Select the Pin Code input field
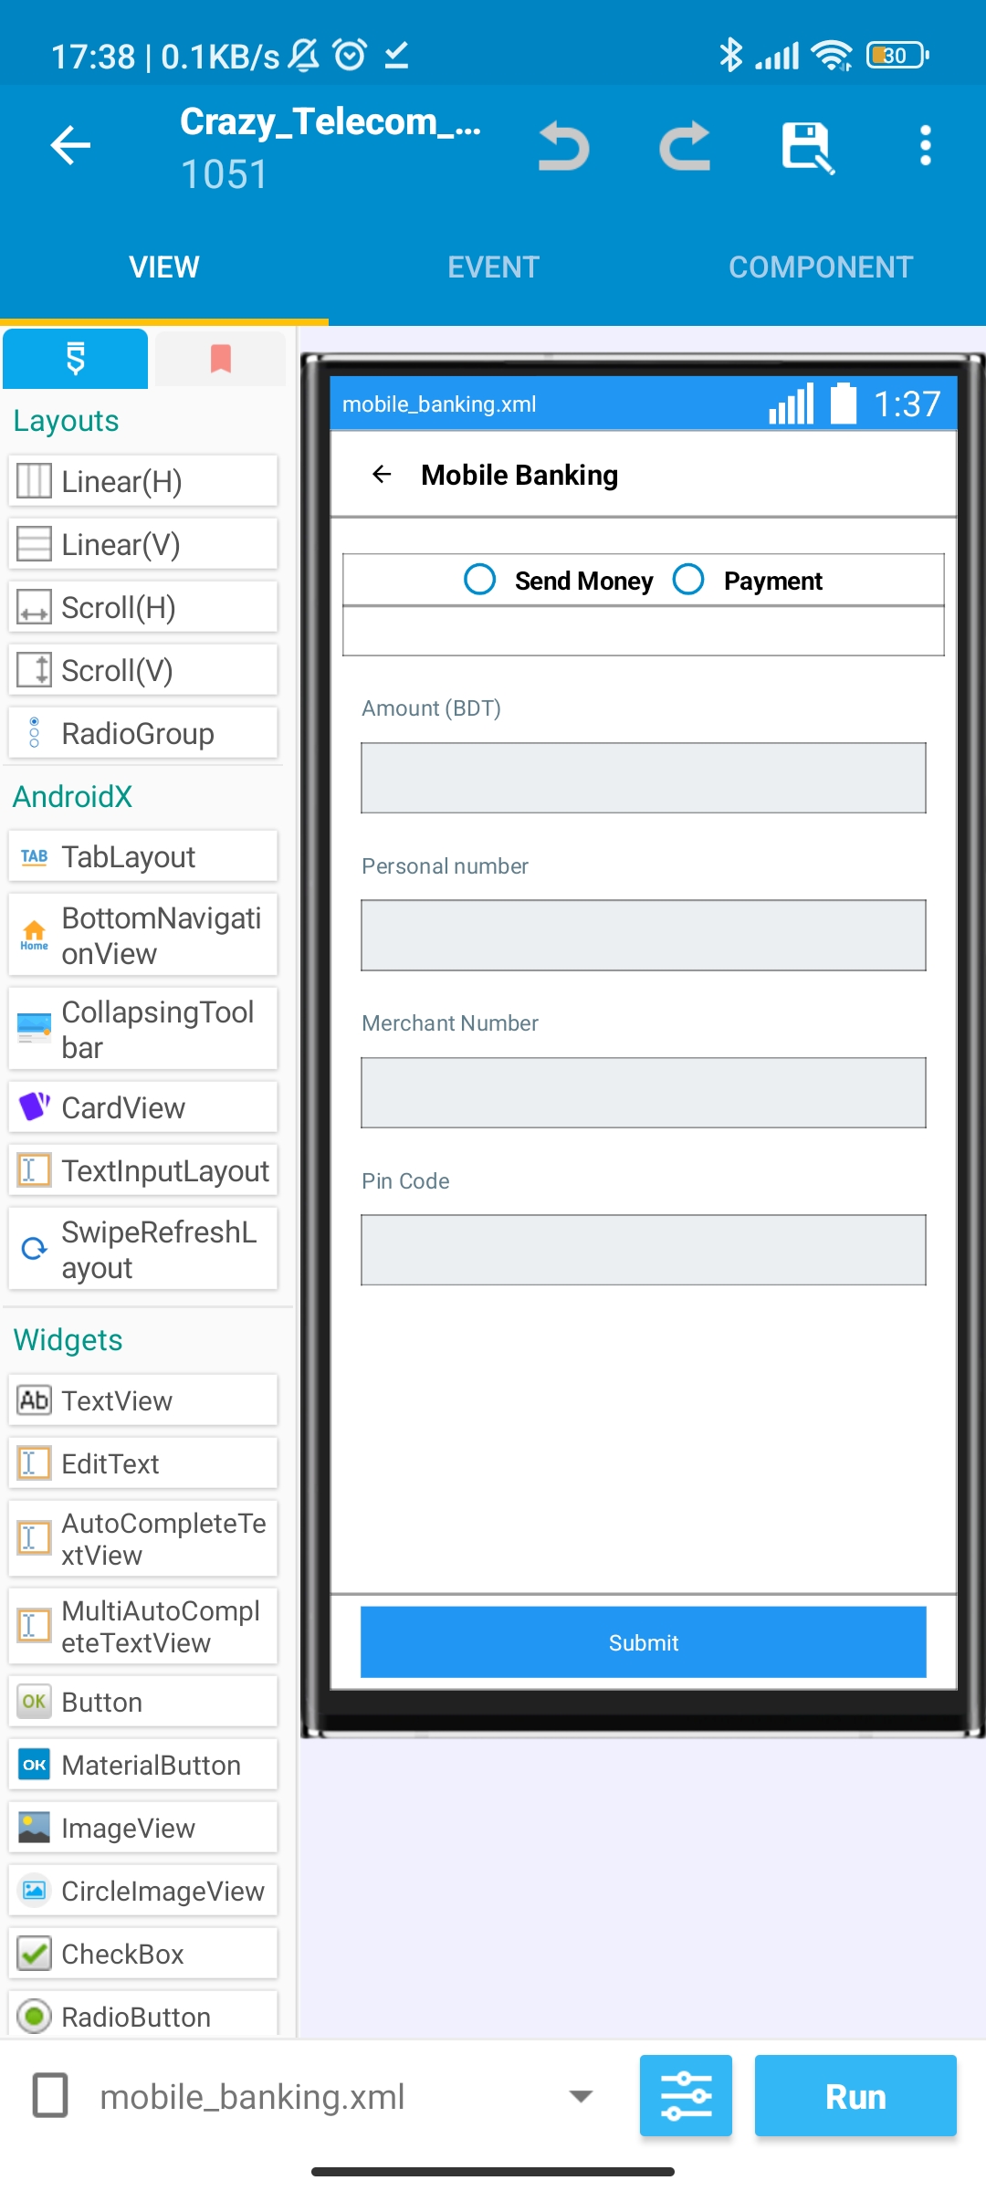The image size is (986, 2191). coord(644,1250)
